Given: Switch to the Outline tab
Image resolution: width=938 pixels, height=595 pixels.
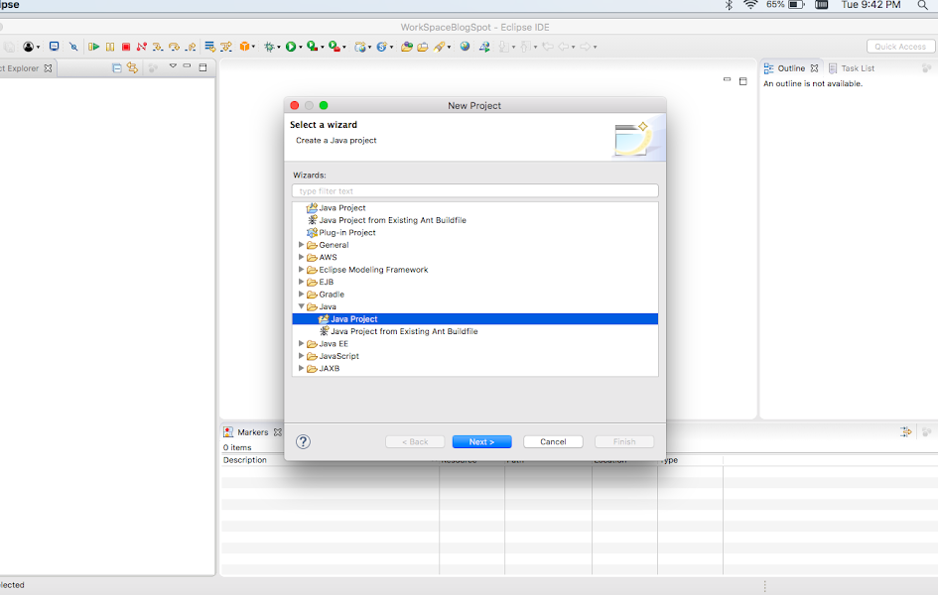Looking at the screenshot, I should click(791, 68).
